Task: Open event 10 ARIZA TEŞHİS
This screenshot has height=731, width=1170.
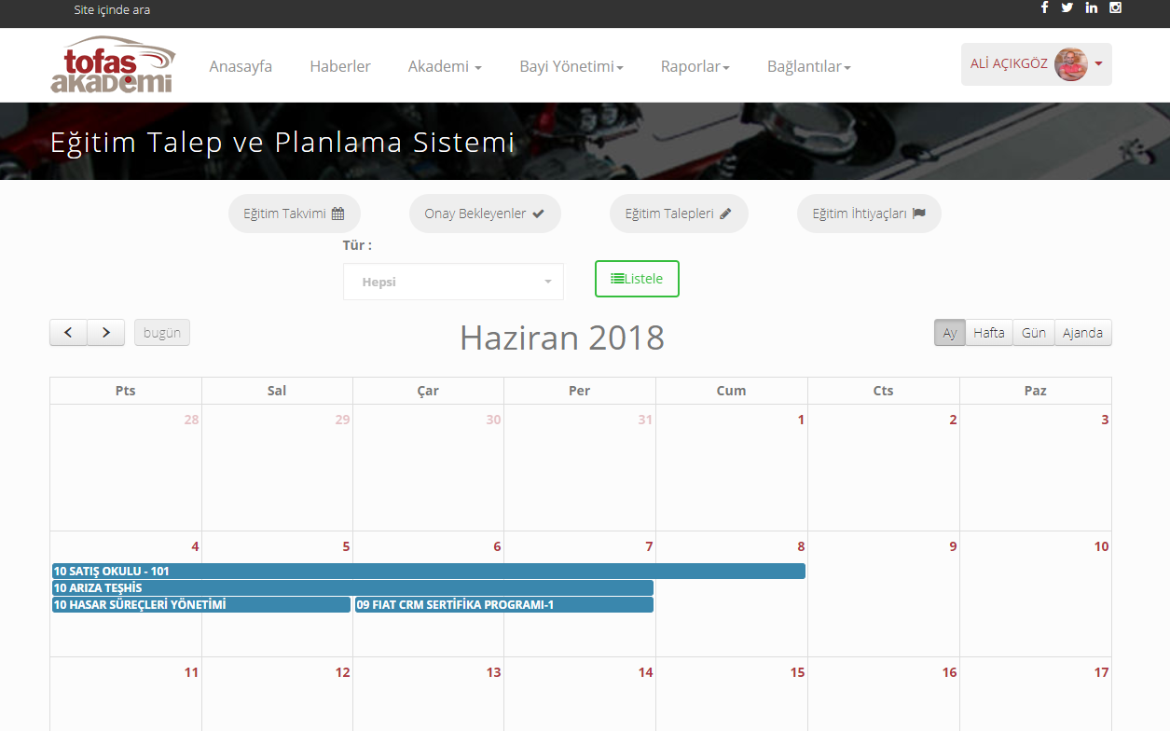Action: (352, 587)
